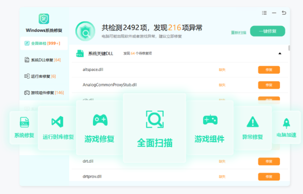Open the 系统DLL修复 [64] tab
The width and height of the screenshot is (303, 194).
point(44,60)
